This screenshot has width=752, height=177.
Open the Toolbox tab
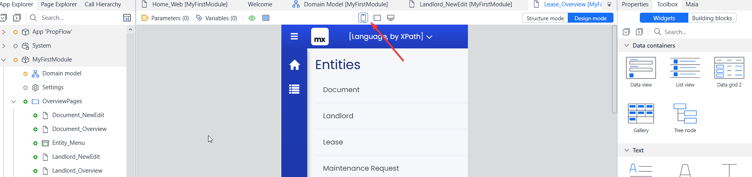coord(667,4)
